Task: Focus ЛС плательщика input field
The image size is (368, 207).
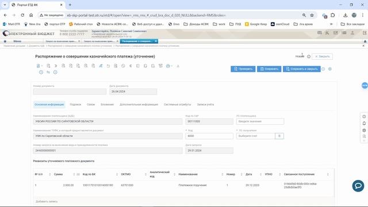Action: click(260, 121)
